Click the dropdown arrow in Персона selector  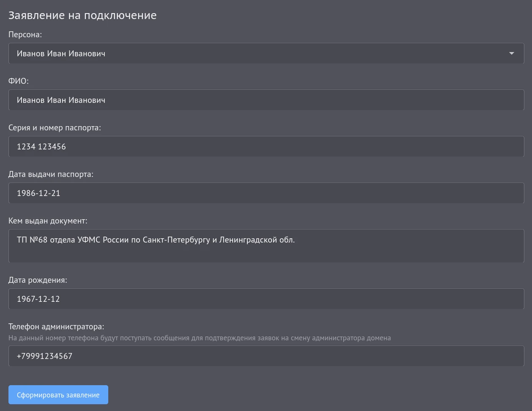pos(511,53)
